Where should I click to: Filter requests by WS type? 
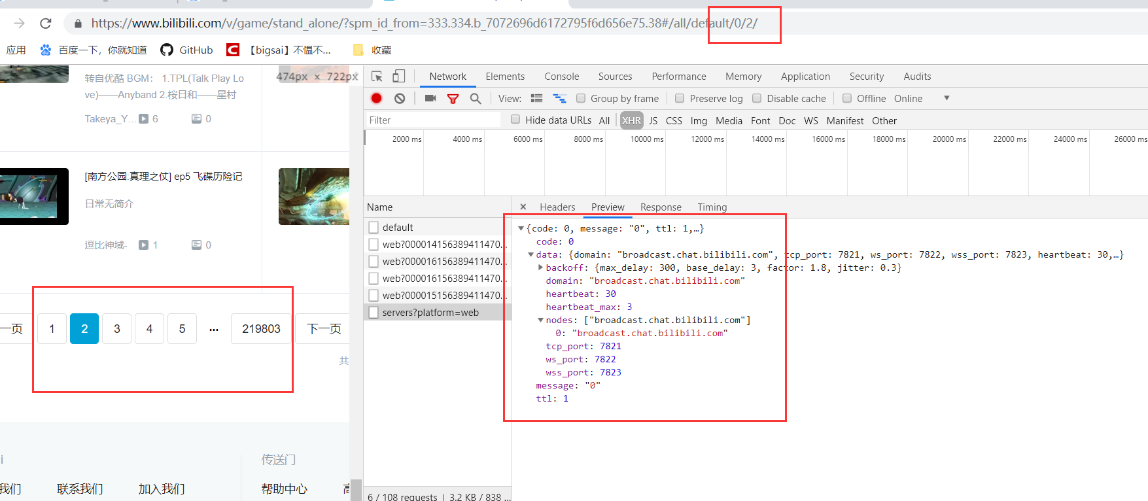pos(810,120)
